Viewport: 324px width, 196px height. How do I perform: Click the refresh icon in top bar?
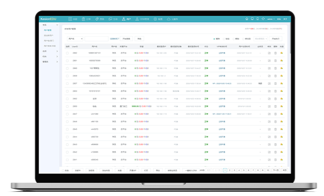click(x=263, y=19)
